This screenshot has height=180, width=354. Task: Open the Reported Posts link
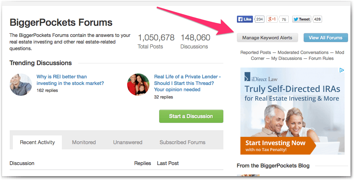[256, 53]
